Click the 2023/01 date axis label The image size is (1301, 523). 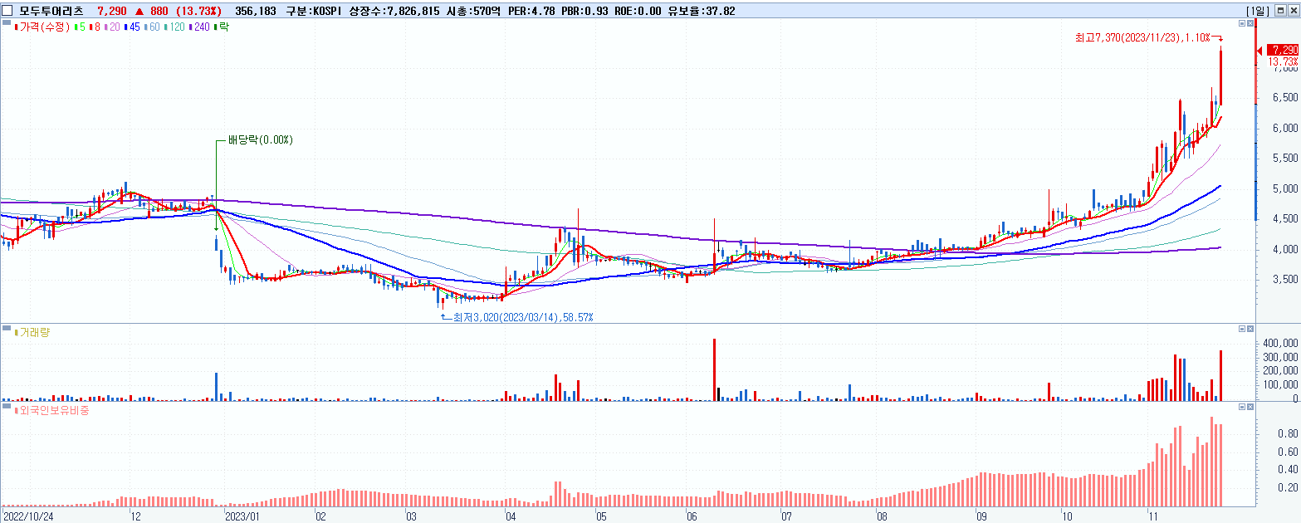pos(244,515)
